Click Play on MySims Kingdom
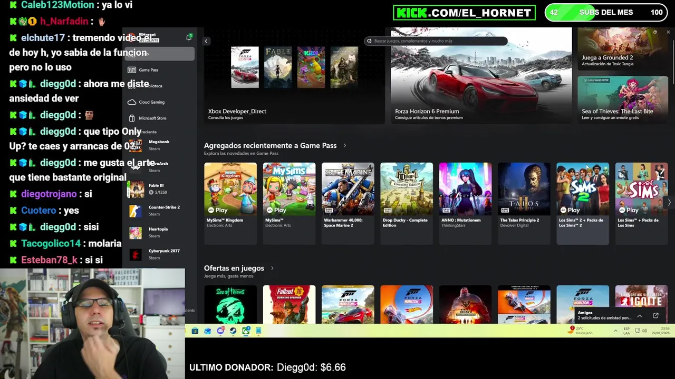The height and width of the screenshot is (379, 675). pos(218,210)
